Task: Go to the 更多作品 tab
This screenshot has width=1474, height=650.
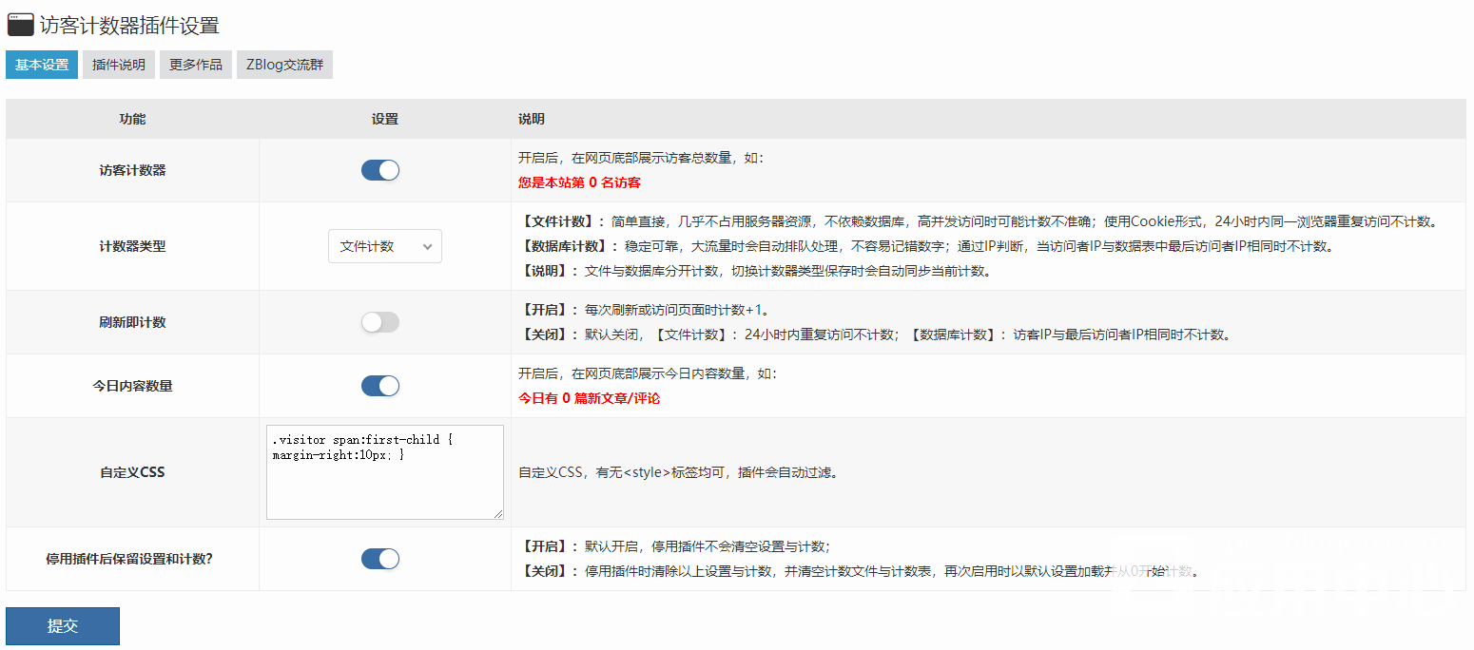Action: [196, 65]
